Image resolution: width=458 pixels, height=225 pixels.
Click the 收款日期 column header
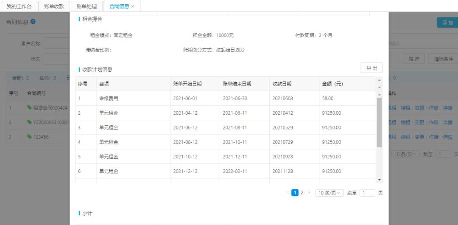pyautogui.click(x=294, y=84)
